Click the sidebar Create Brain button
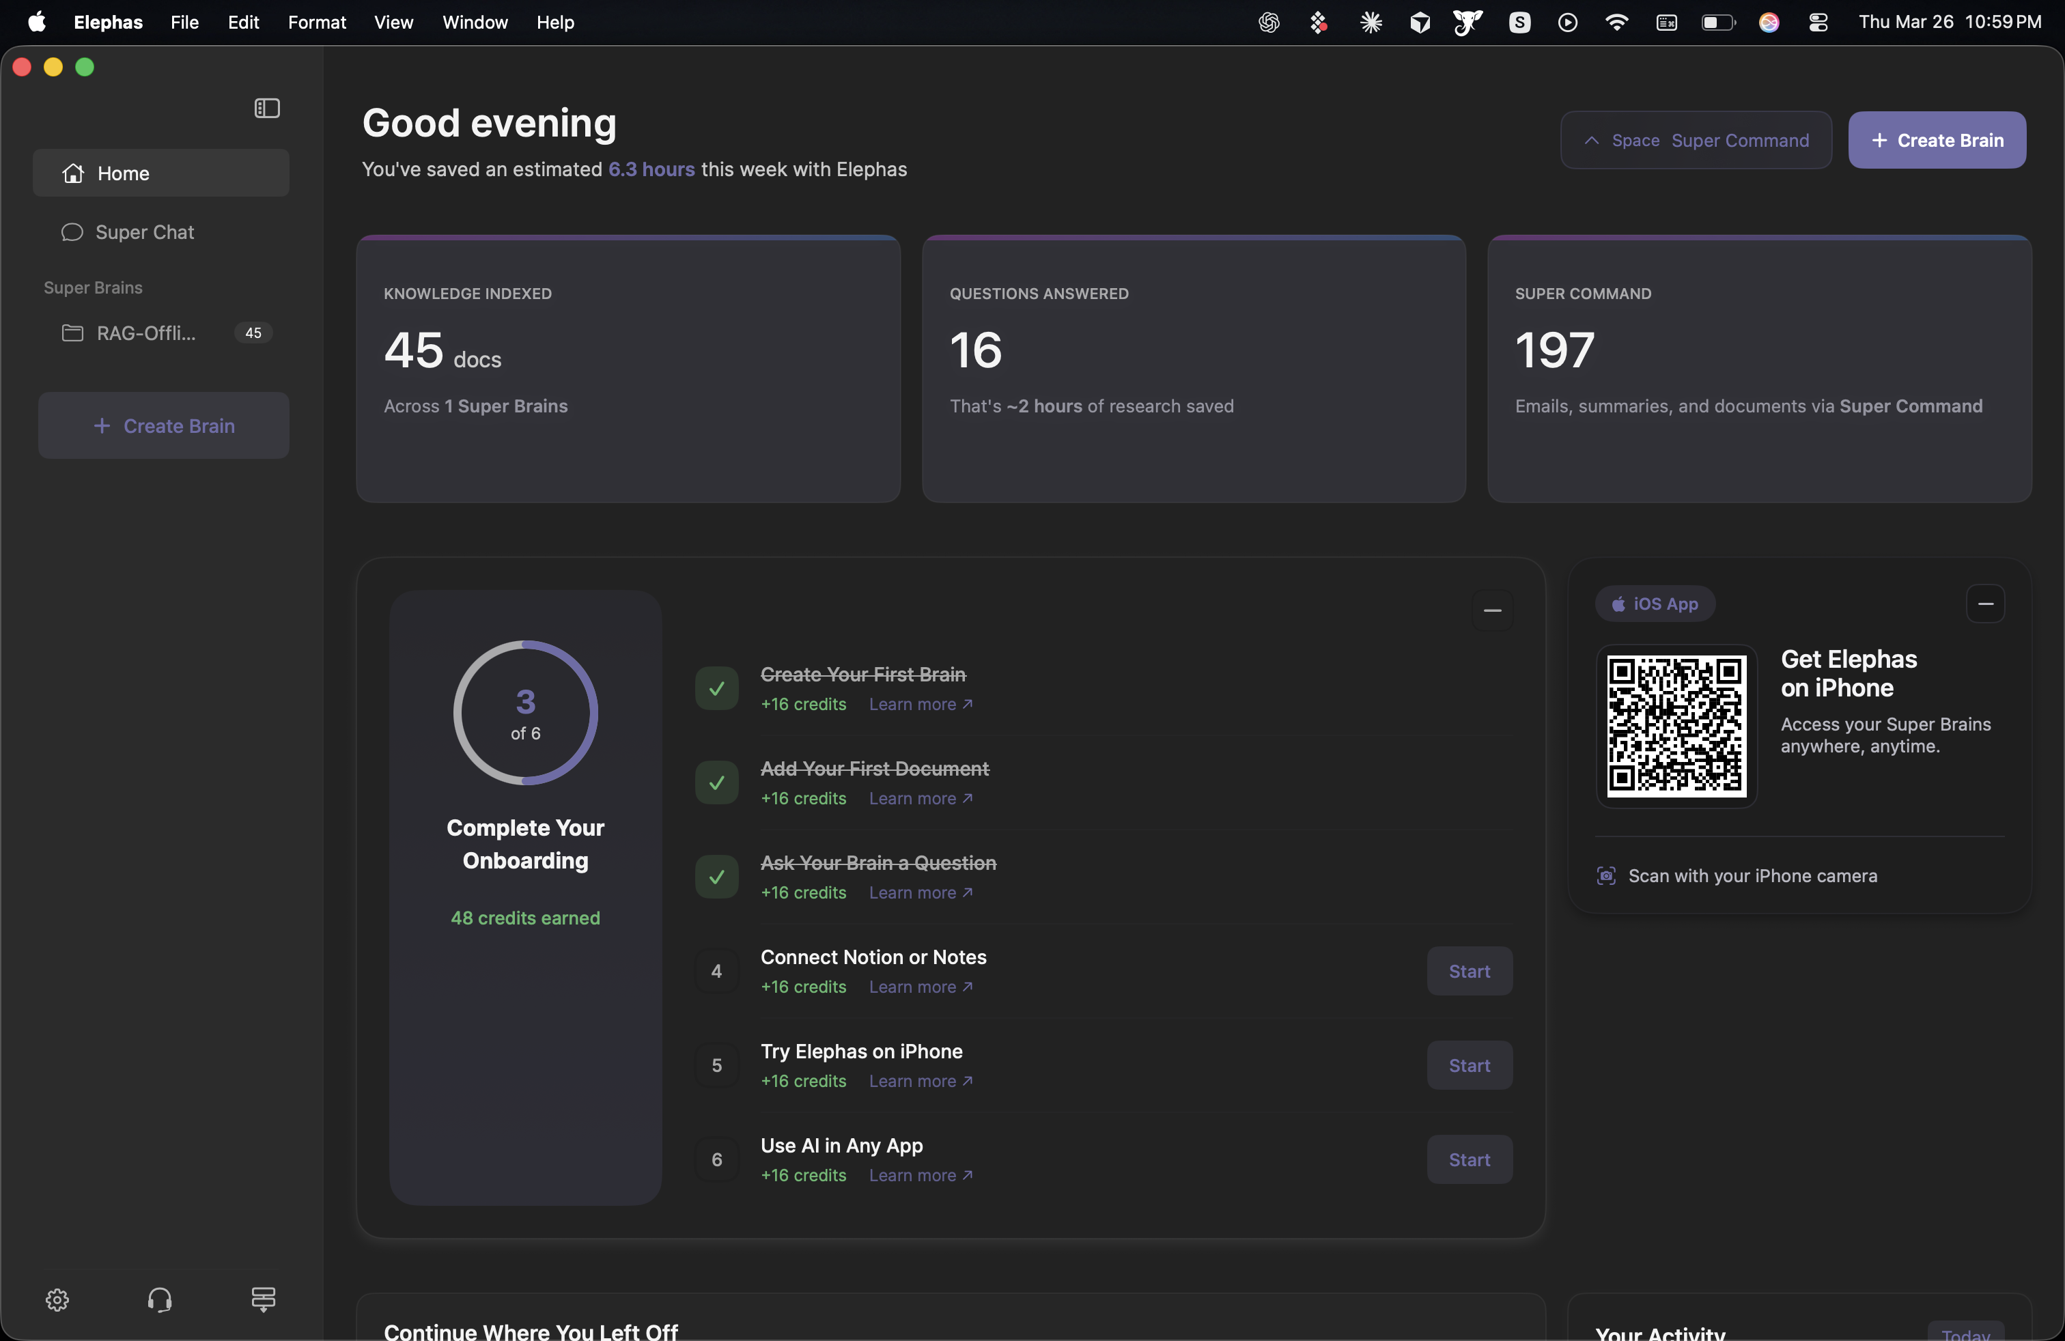Image resolution: width=2065 pixels, height=1341 pixels. (163, 425)
